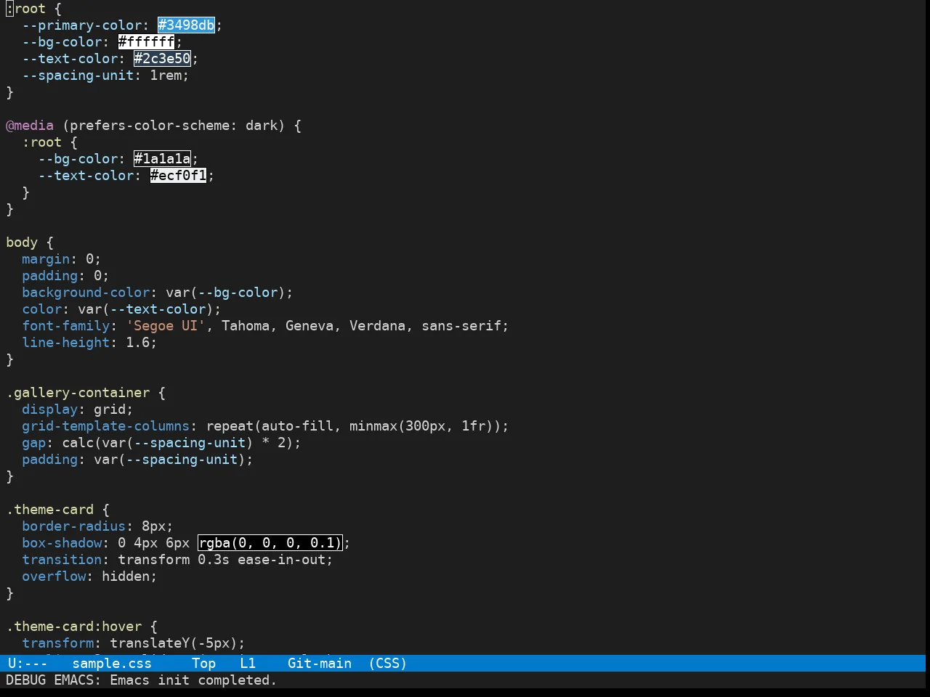Viewport: 930px width, 697px height.
Task: Click the 'Segoe UI' string
Action: [x=166, y=326]
